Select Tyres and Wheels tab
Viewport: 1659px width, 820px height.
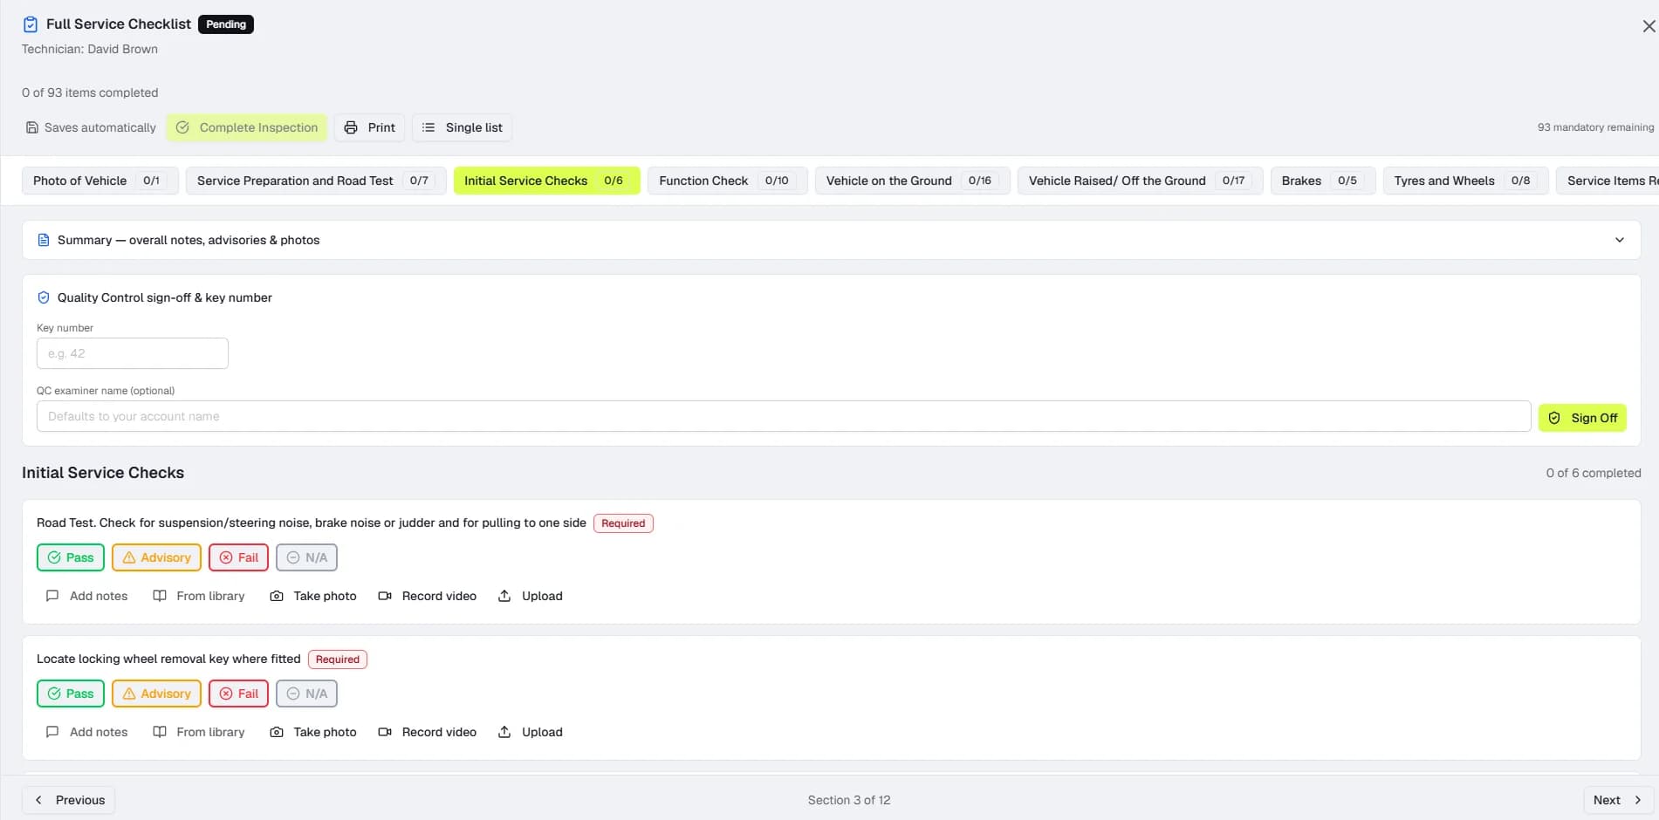point(1465,181)
